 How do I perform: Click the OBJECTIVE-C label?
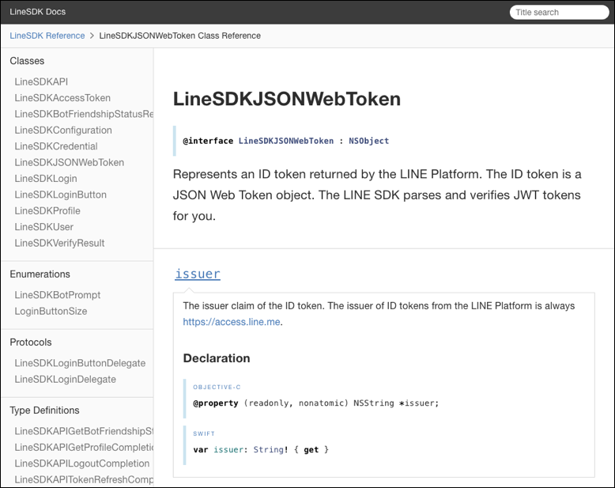coord(217,387)
